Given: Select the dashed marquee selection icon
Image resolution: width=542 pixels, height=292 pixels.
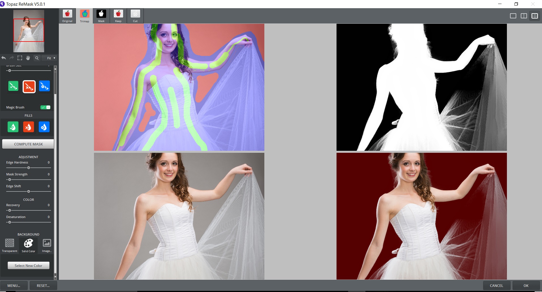Looking at the screenshot, I should pyautogui.click(x=20, y=58).
